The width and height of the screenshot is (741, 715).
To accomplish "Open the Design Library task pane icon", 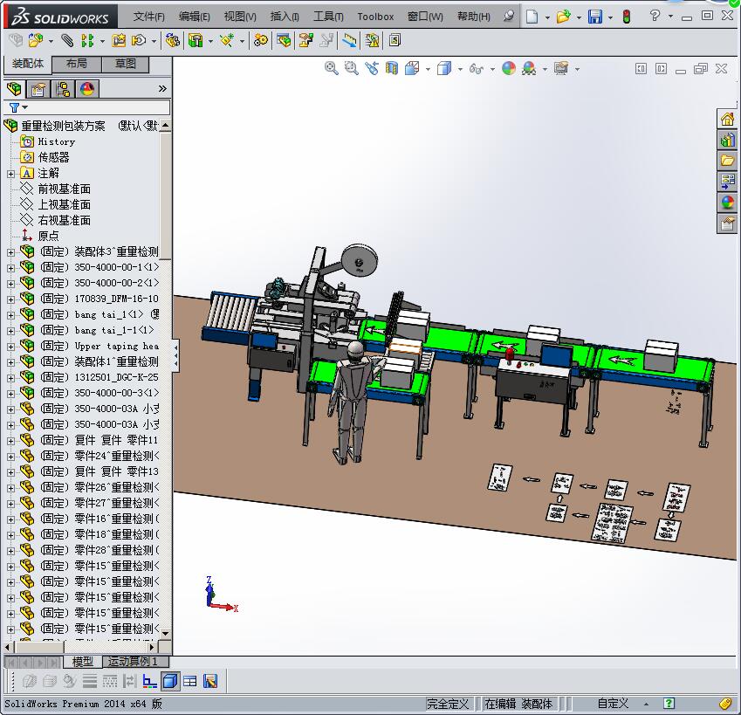I will click(x=727, y=140).
